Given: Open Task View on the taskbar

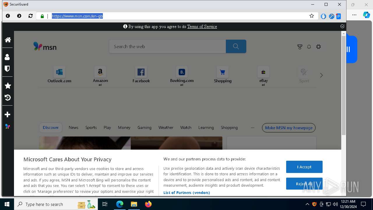Looking at the screenshot, I should [105, 204].
